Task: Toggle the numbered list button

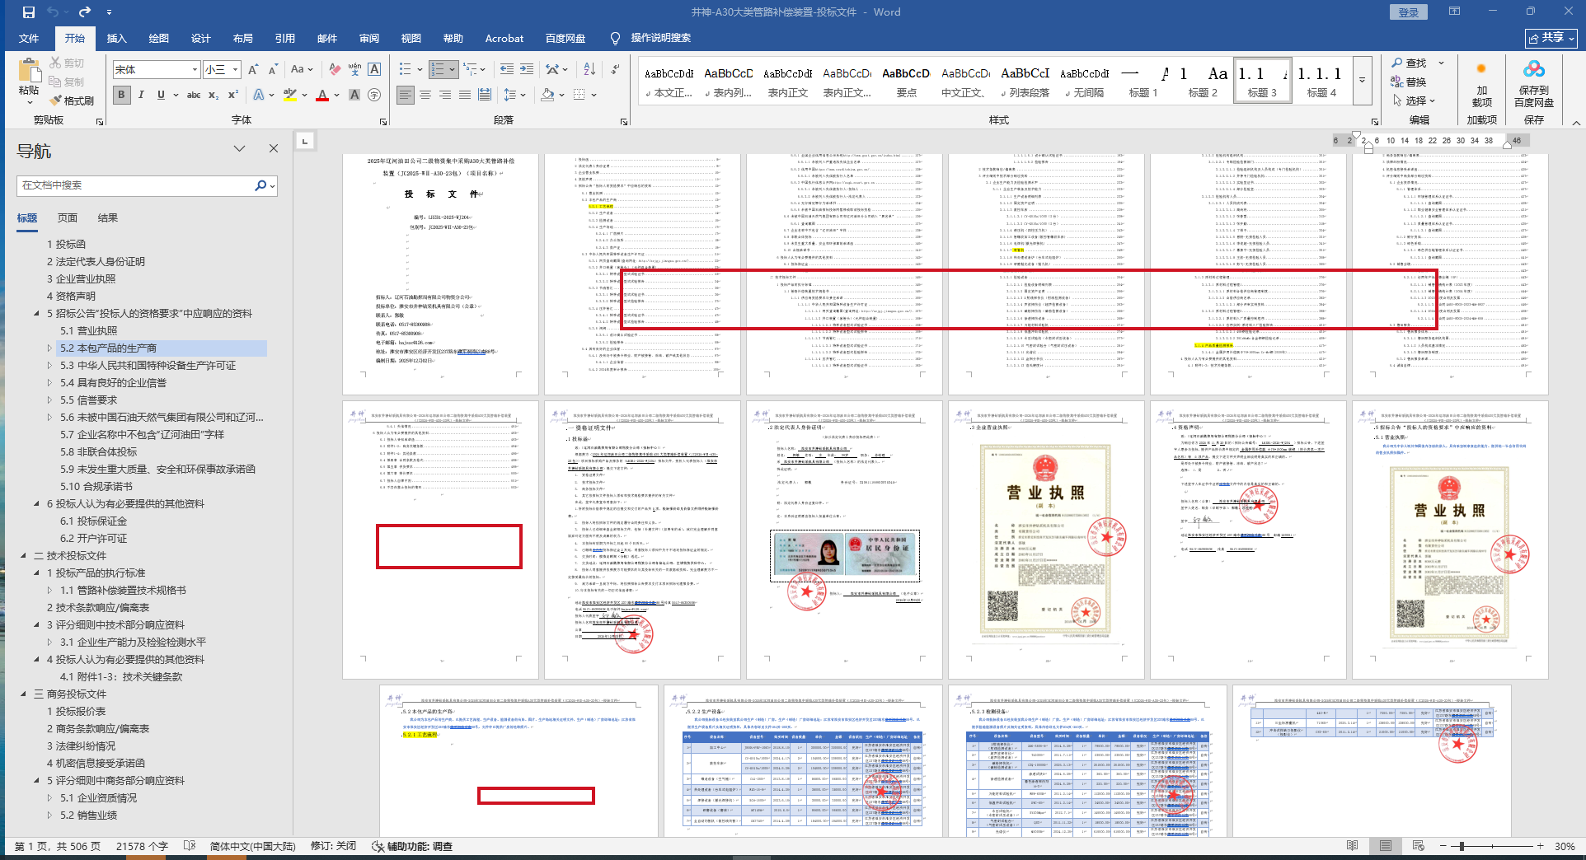Action: point(438,69)
